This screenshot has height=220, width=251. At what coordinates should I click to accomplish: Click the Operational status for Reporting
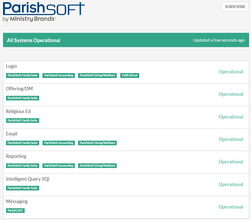click(x=231, y=162)
